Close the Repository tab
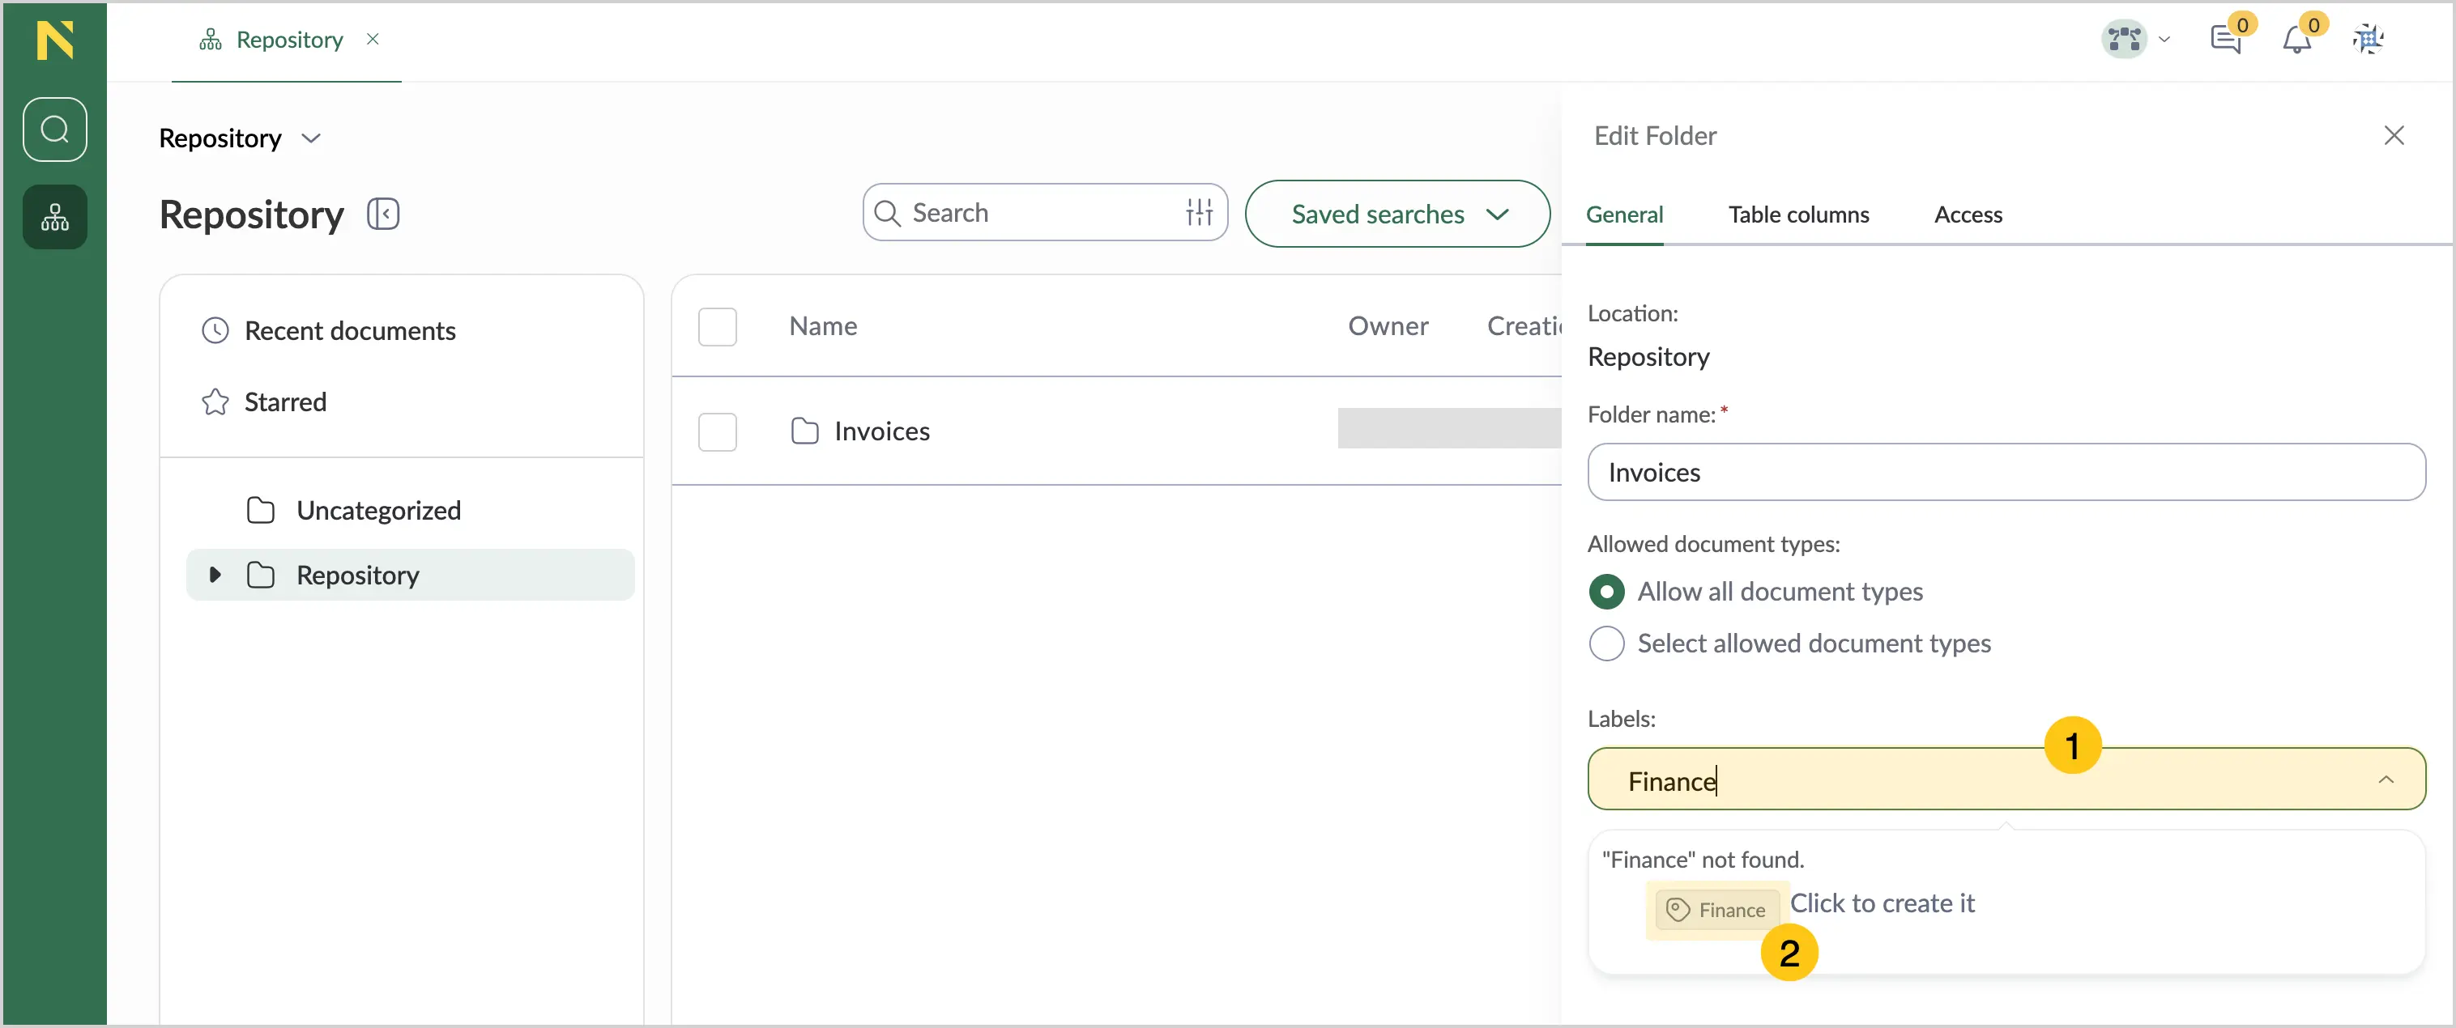The width and height of the screenshot is (2456, 1028). click(373, 39)
